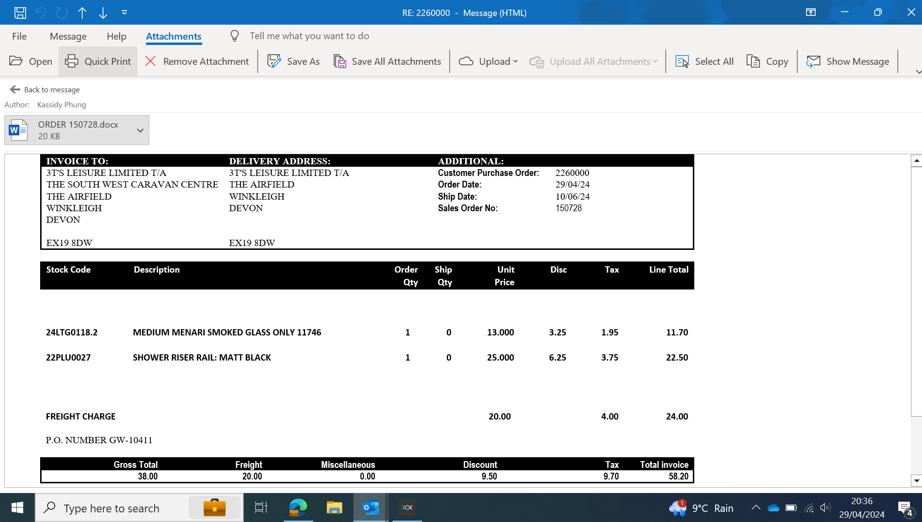Open File Explorer from the taskbar
922x522 pixels.
[334, 507]
